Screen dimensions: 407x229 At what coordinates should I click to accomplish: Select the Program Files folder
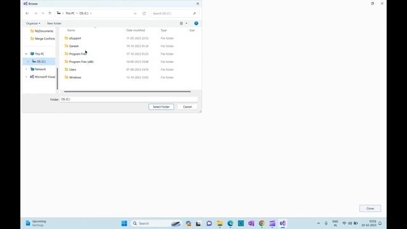coord(75,54)
